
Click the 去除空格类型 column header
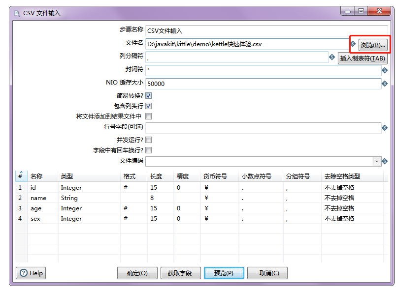click(352, 176)
